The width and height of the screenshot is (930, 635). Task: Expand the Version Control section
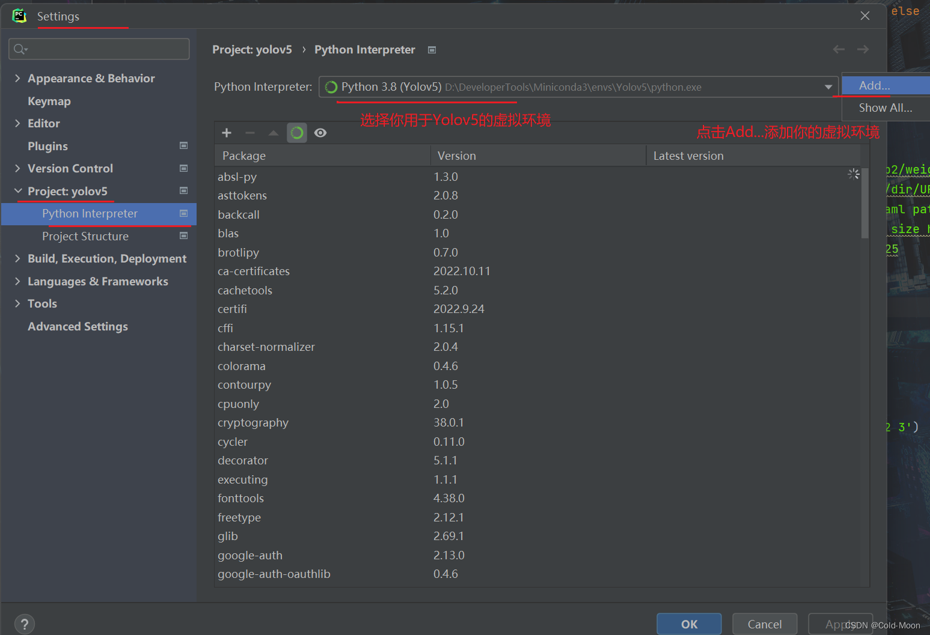17,168
